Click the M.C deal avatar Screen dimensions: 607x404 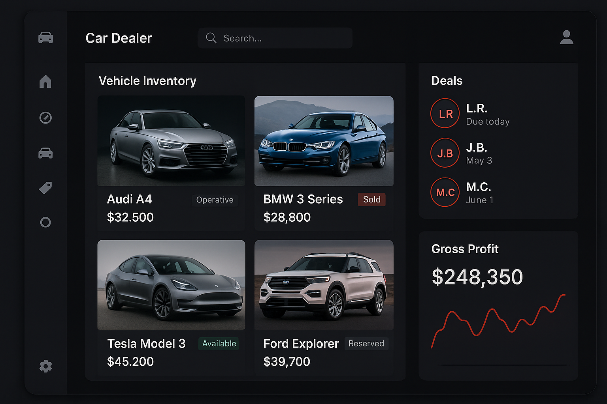pyautogui.click(x=445, y=192)
